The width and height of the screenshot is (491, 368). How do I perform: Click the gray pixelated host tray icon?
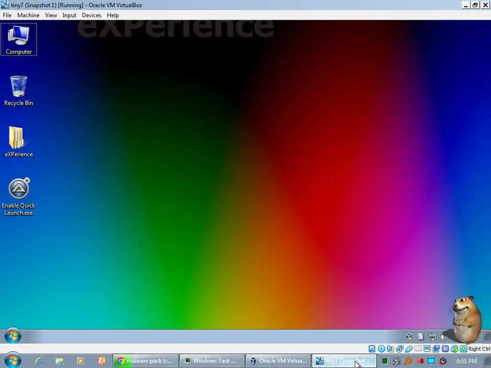[397, 361]
